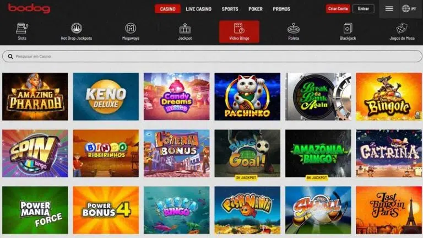Viewport: 423px width, 238px height.
Task: Focus the Pesquisar em Casino search field
Action: coord(212,56)
